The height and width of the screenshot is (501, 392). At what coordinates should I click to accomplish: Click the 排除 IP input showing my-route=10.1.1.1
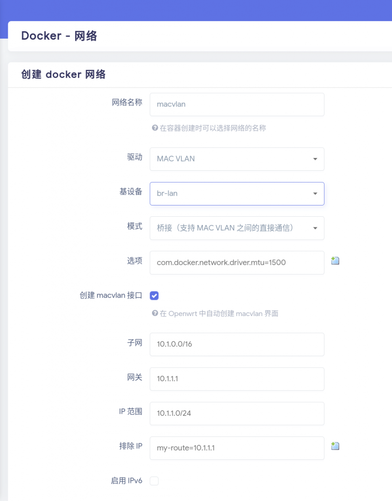point(237,448)
